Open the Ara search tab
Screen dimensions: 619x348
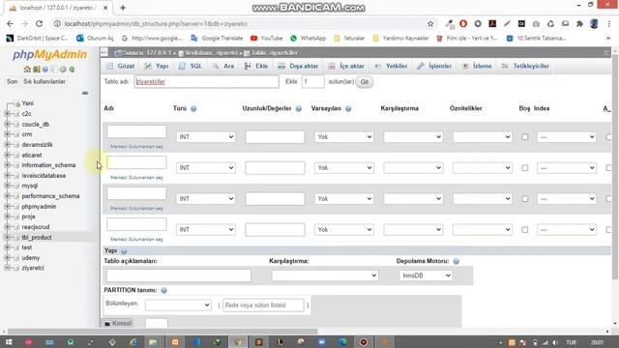tap(223, 66)
